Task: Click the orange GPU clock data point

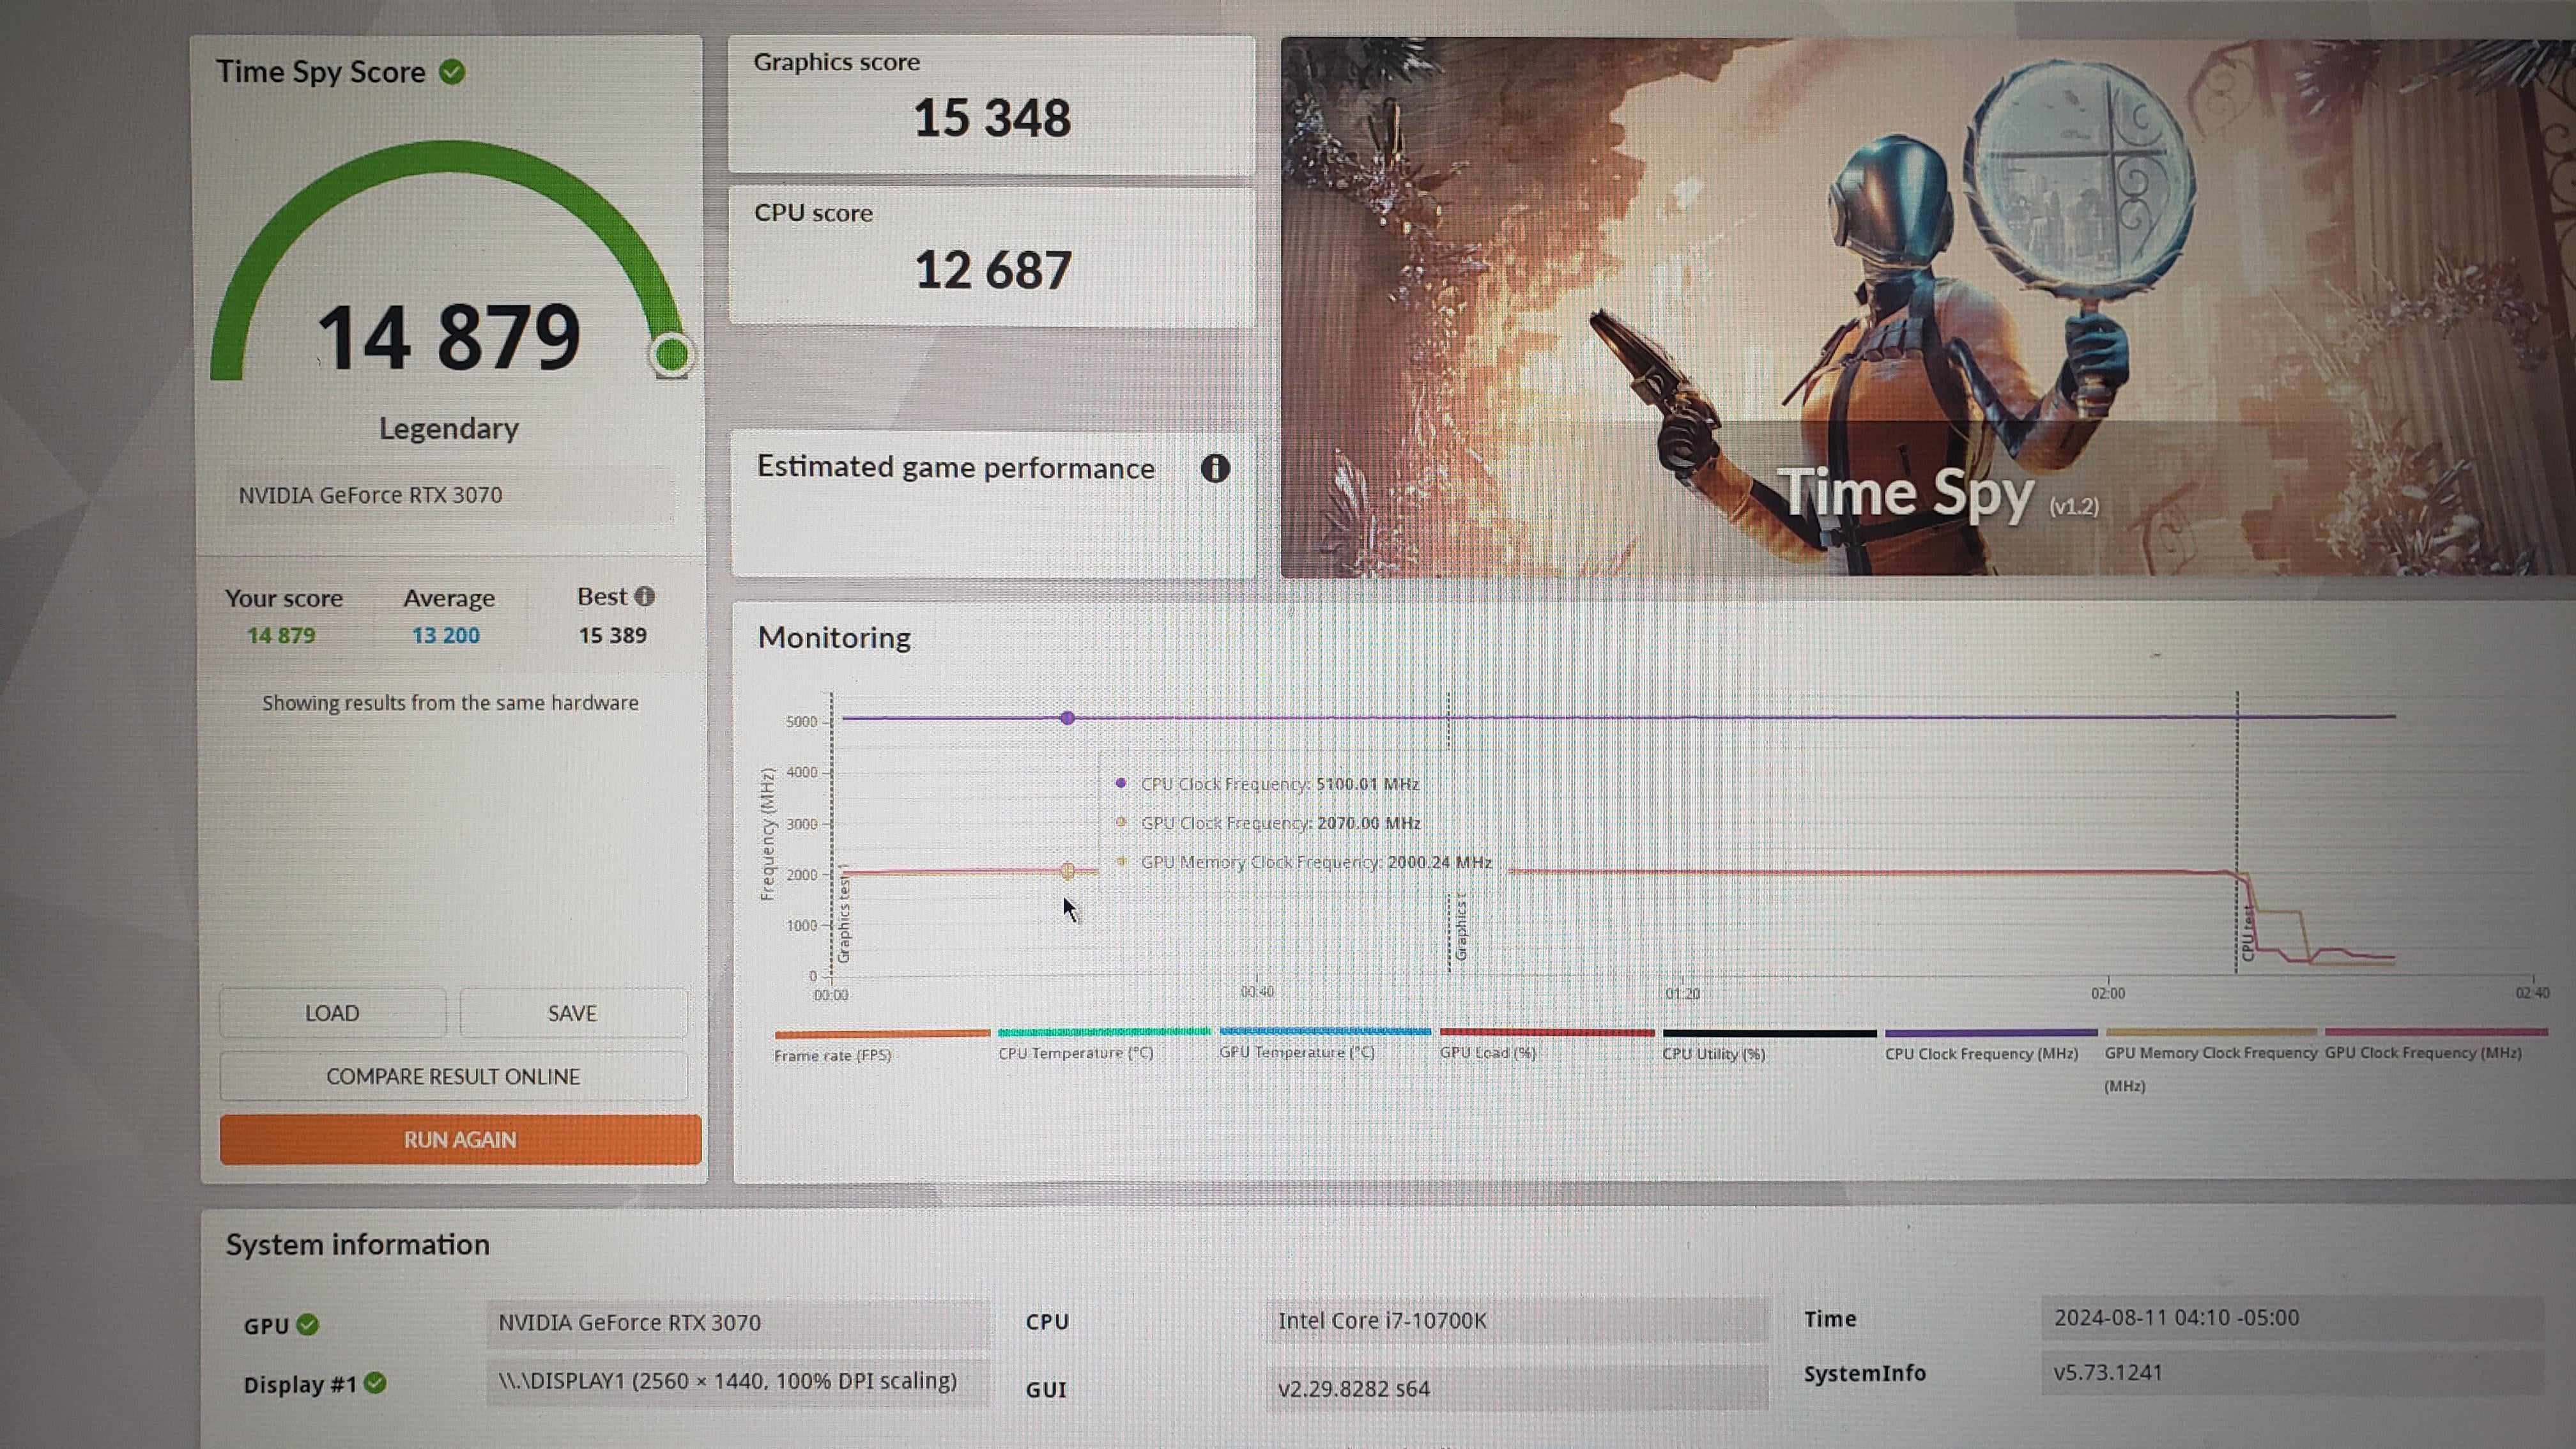Action: coord(1067,871)
